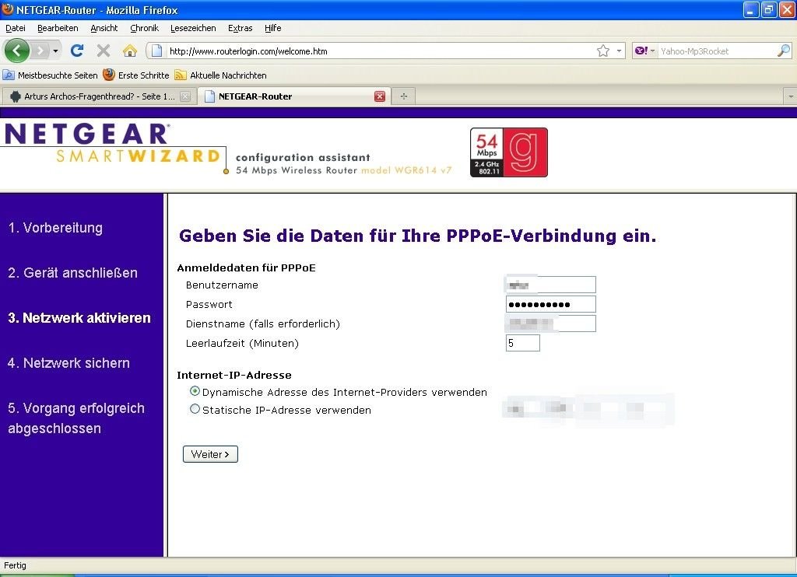Switch to the Arturs Archos-Fragenthread tab
Screen dimensions: 797x577
98,96
